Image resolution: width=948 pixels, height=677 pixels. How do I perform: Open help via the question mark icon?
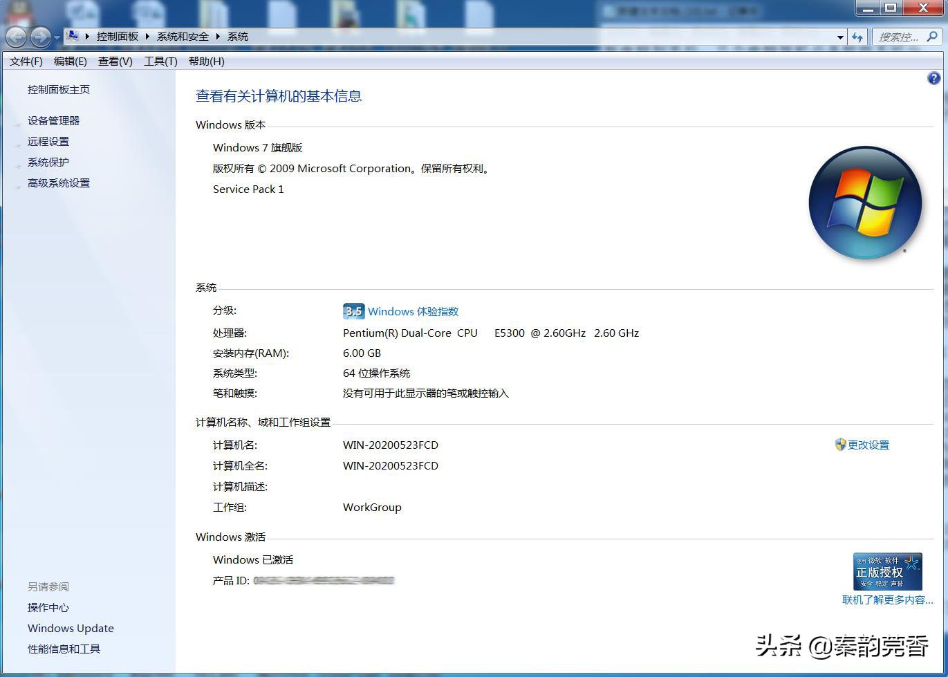[x=934, y=78]
